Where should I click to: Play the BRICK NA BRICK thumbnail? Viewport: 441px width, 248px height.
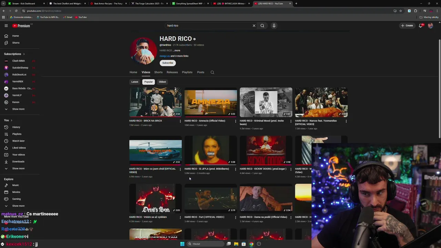(x=155, y=102)
